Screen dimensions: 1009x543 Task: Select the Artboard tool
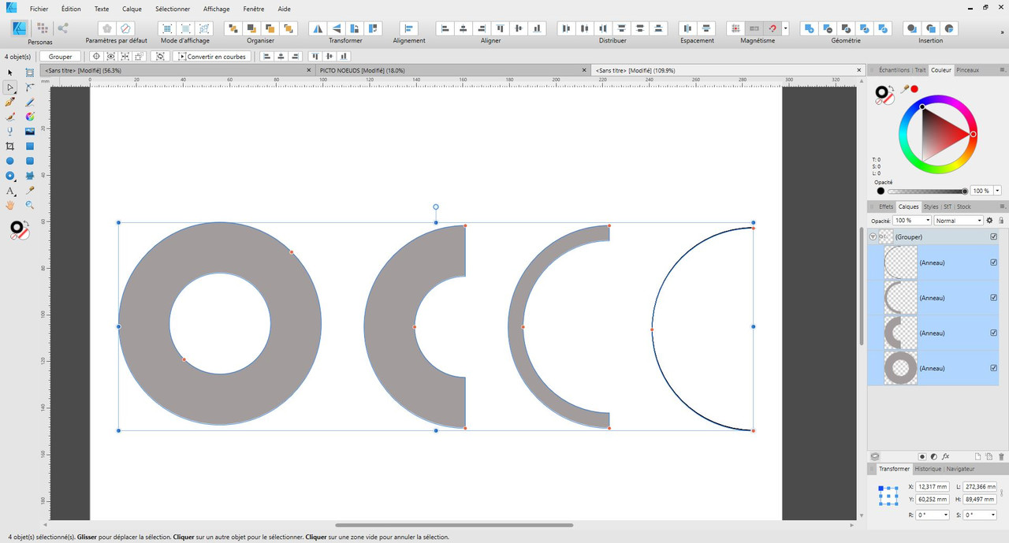30,73
